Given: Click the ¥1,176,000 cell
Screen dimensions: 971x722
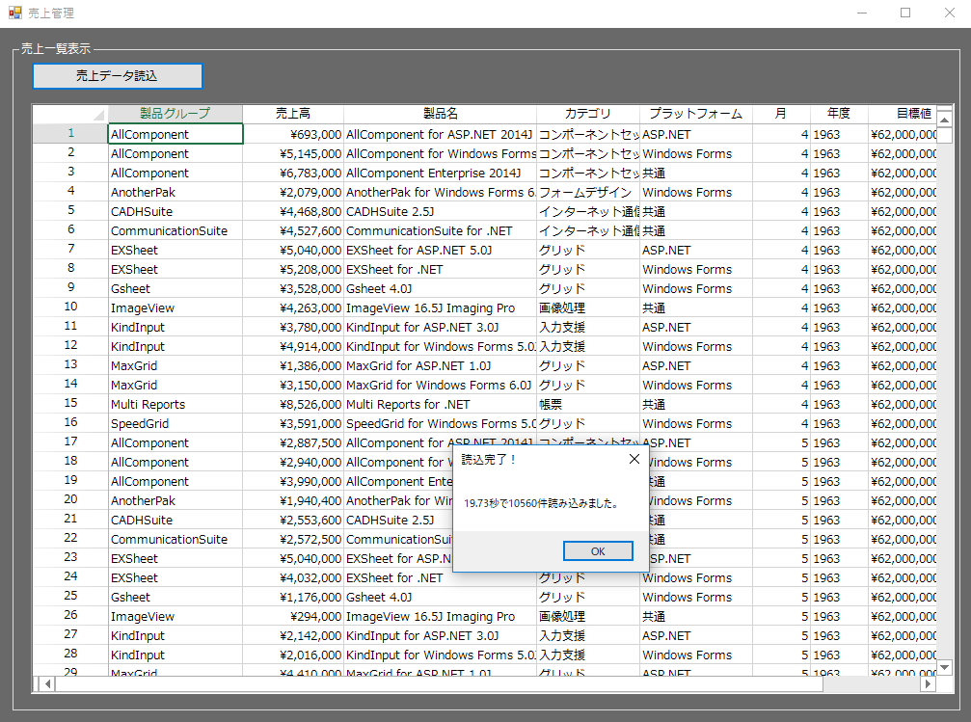Looking at the screenshot, I should point(293,597).
